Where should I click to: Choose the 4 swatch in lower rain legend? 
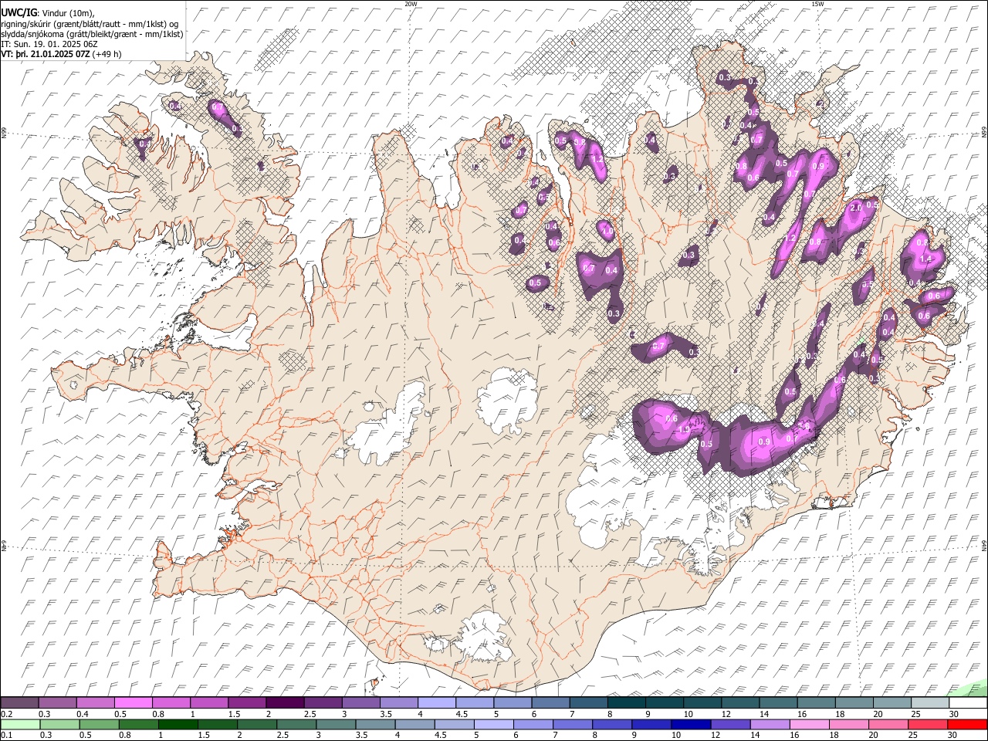click(x=414, y=724)
